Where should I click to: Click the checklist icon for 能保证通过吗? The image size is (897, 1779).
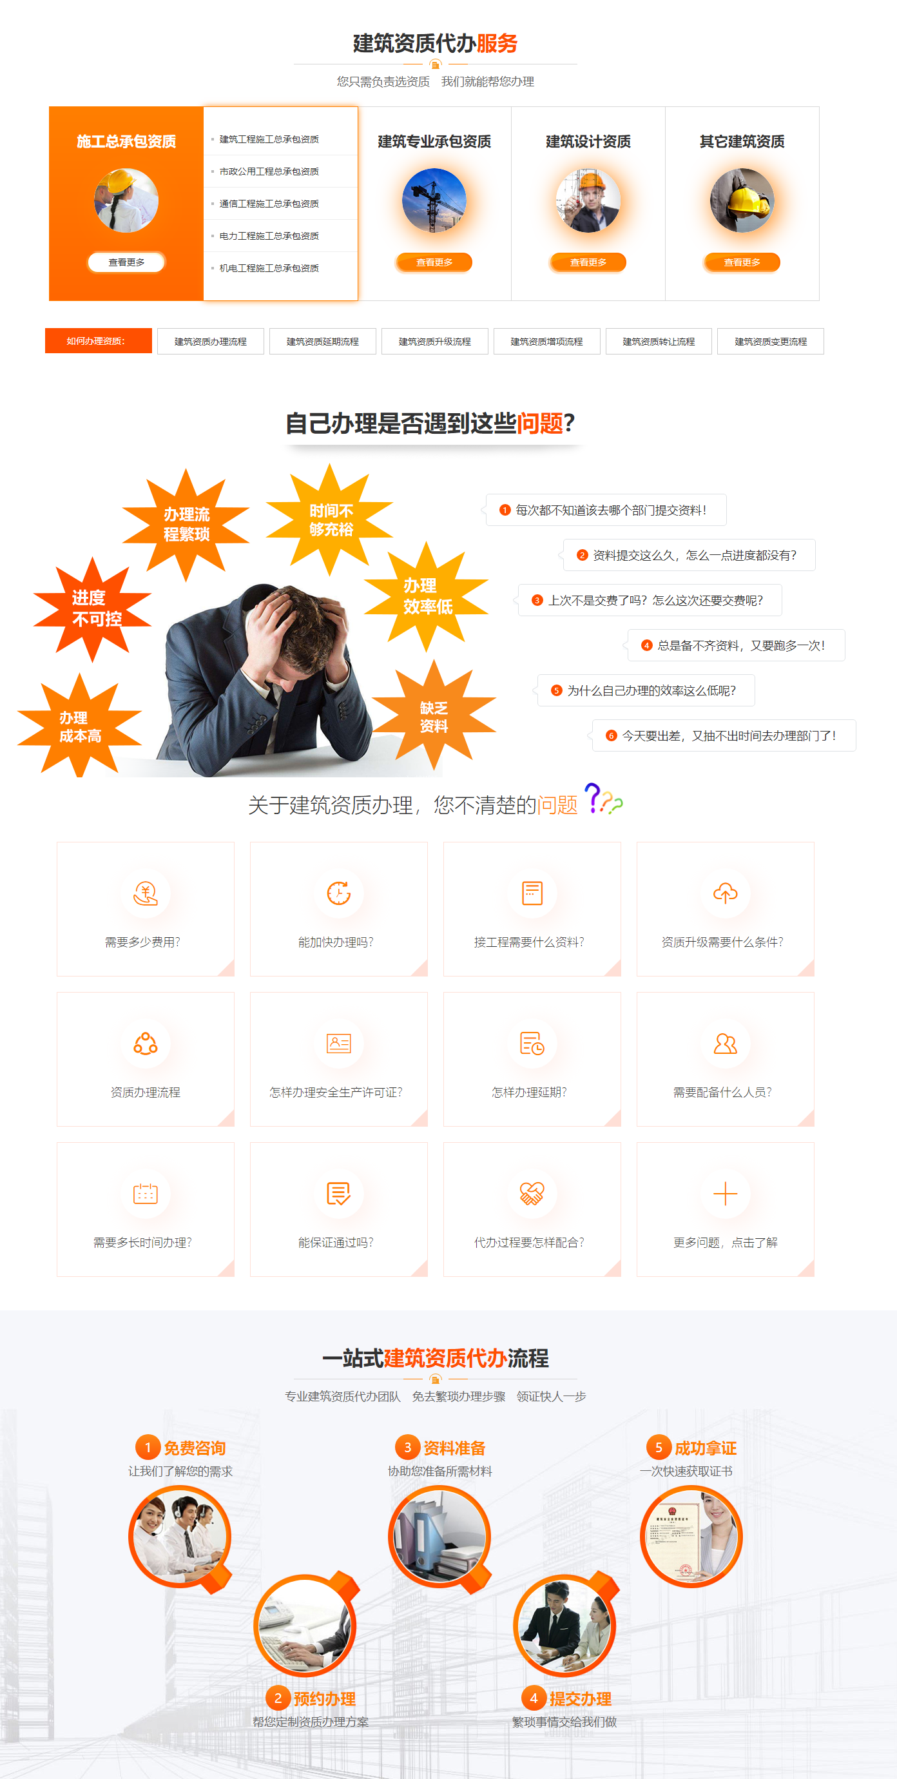pos(338,1193)
